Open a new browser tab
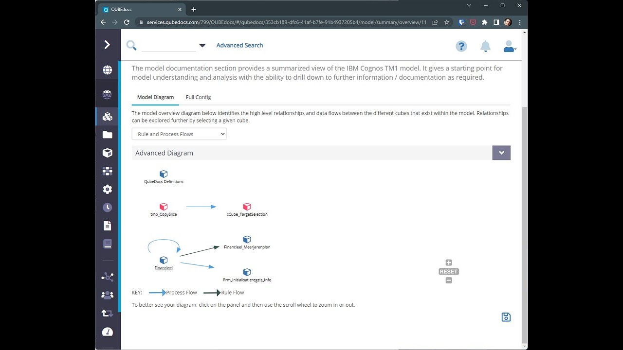Image resolution: width=623 pixels, height=350 pixels. pos(194,9)
